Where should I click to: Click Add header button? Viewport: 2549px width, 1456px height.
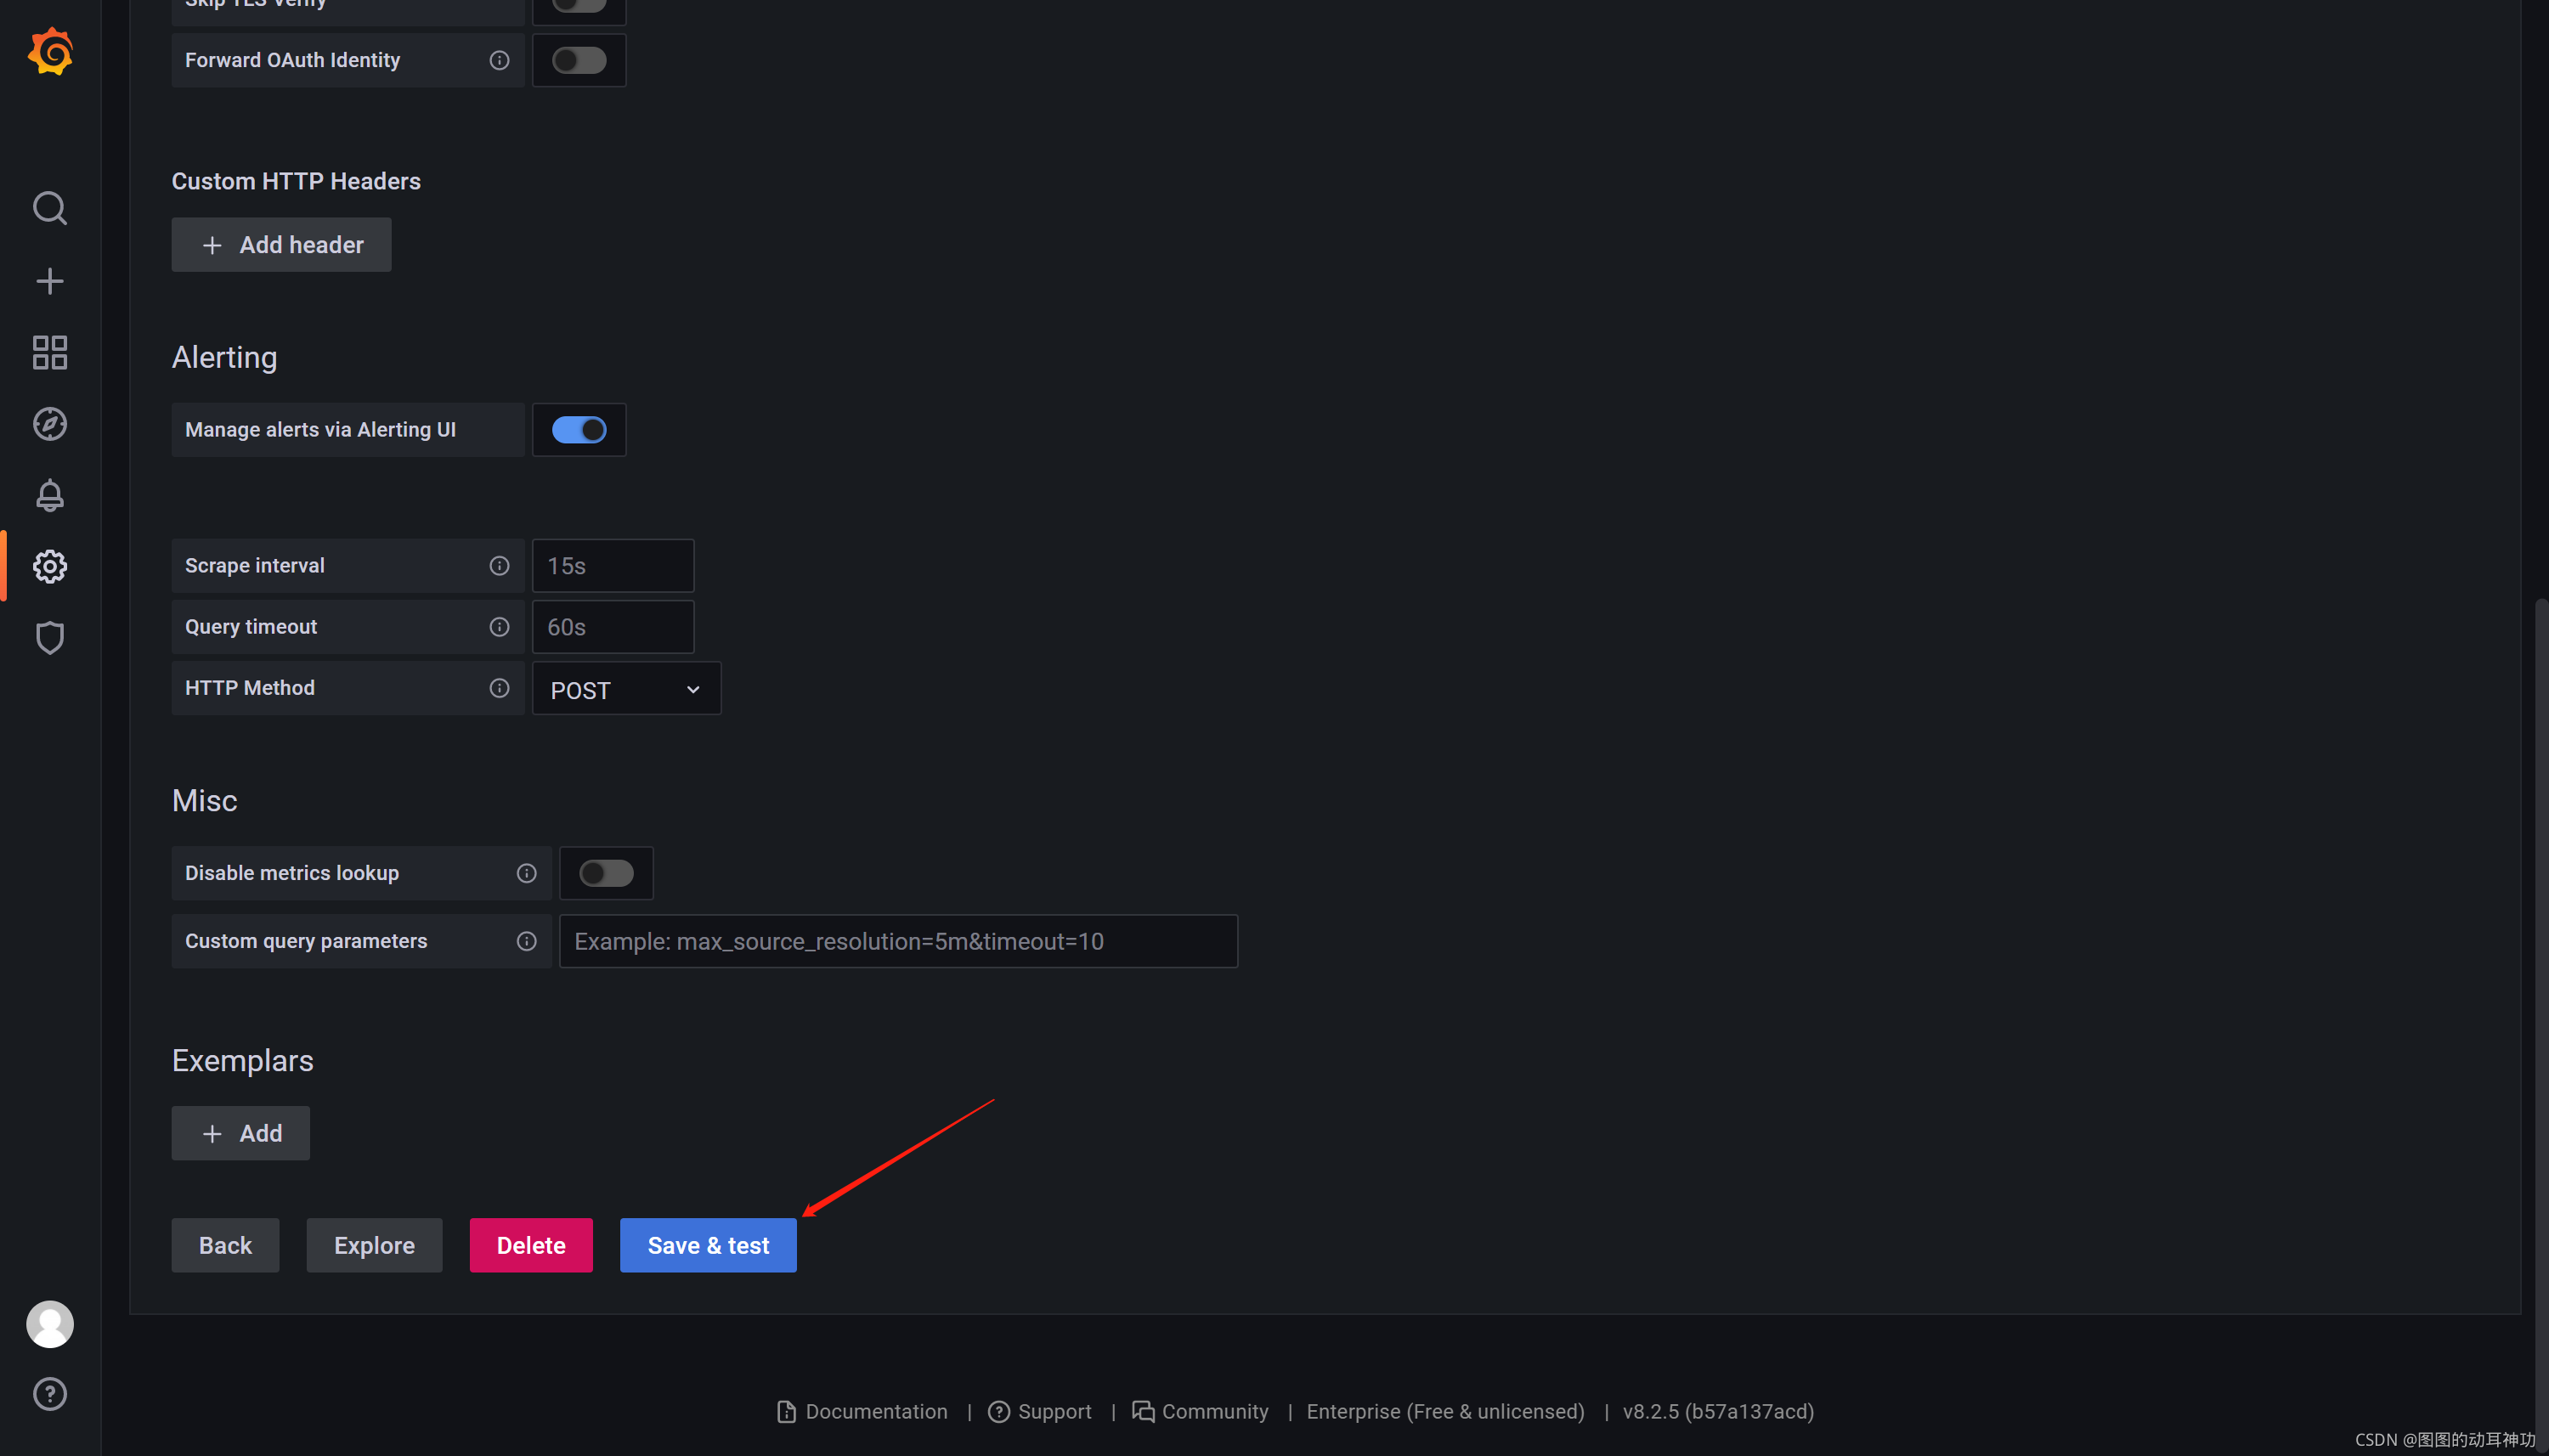point(281,245)
